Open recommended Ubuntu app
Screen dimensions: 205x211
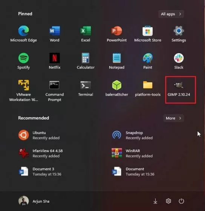coord(39,135)
